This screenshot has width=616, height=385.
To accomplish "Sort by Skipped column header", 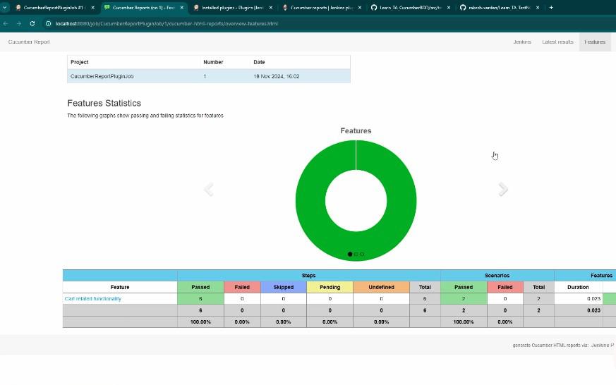I will point(283,287).
